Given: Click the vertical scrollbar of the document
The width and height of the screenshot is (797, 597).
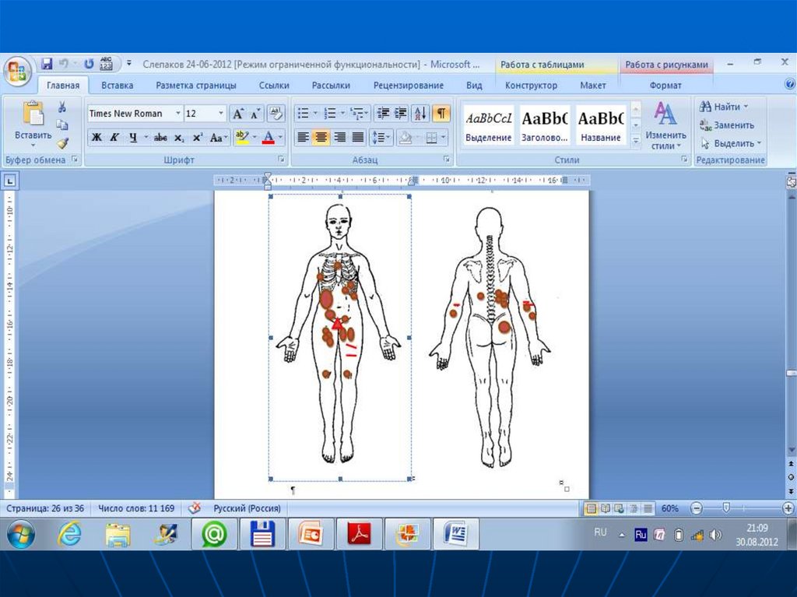Looking at the screenshot, I should click(x=791, y=325).
